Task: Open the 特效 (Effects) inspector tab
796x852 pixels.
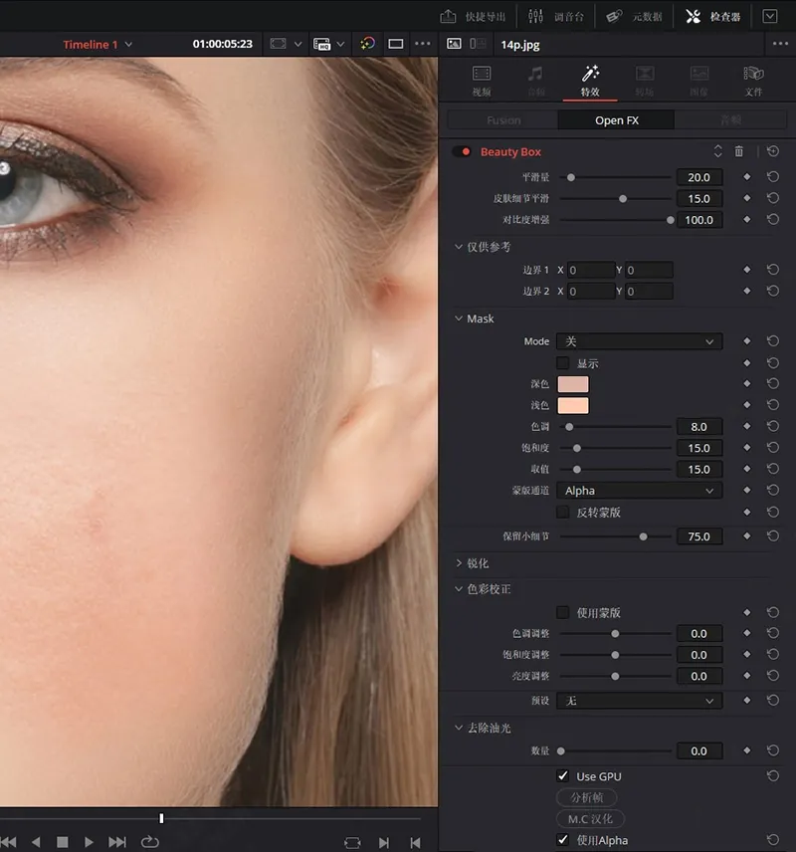Action: tap(590, 80)
